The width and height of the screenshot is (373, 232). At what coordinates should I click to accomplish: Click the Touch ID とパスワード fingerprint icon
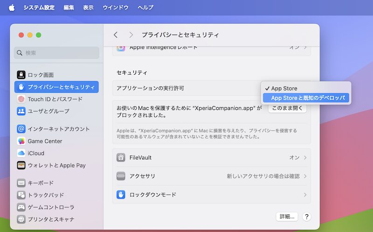pyautogui.click(x=21, y=99)
